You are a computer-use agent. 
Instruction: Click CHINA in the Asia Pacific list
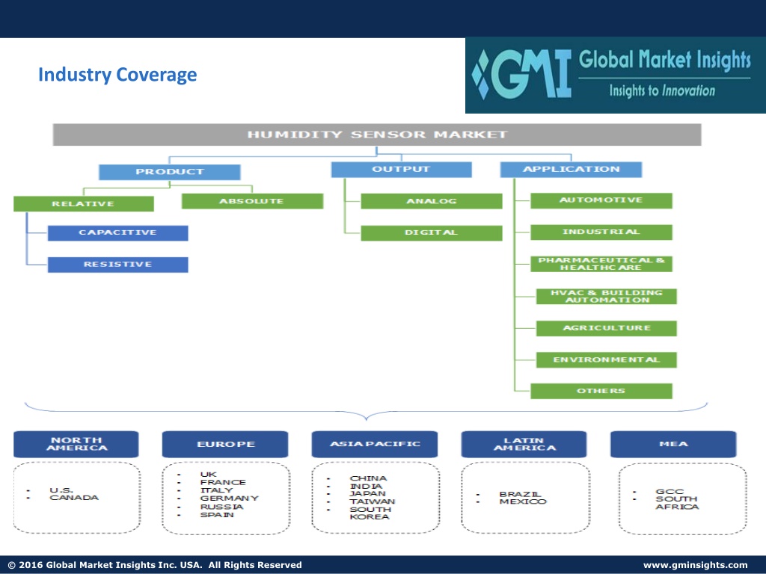click(368, 478)
